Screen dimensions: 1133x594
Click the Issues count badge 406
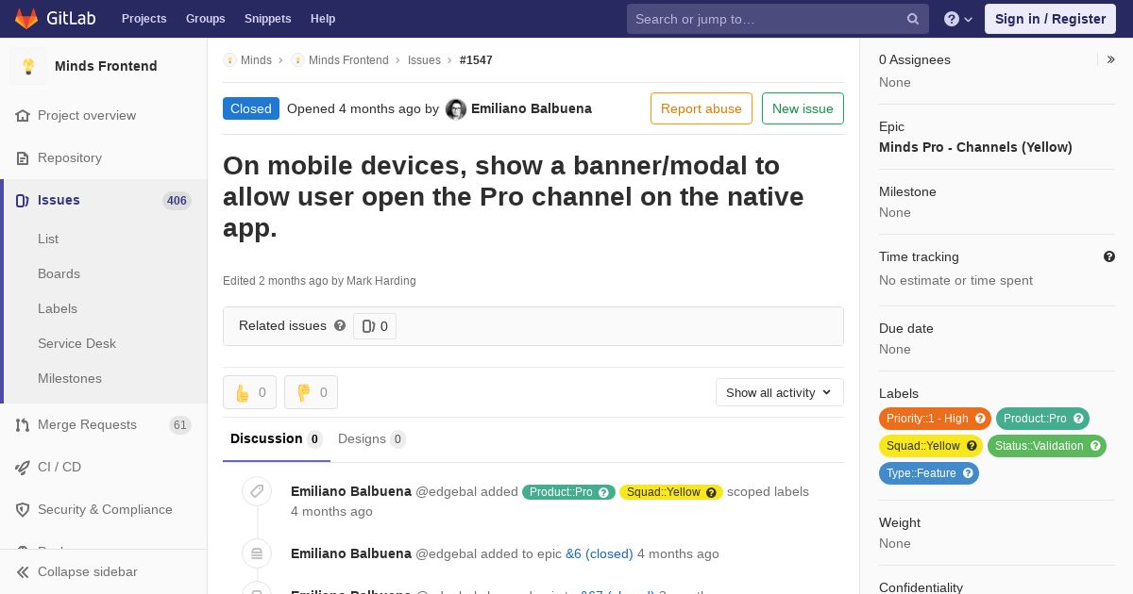[177, 201]
